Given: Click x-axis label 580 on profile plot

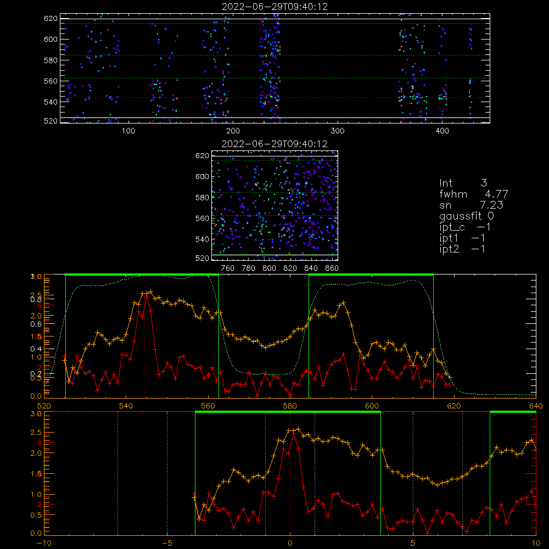Looking at the screenshot, I should click(290, 406).
